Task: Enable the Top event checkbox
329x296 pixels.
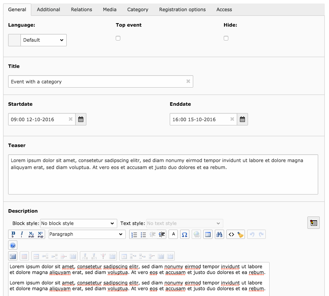Action: [118, 38]
